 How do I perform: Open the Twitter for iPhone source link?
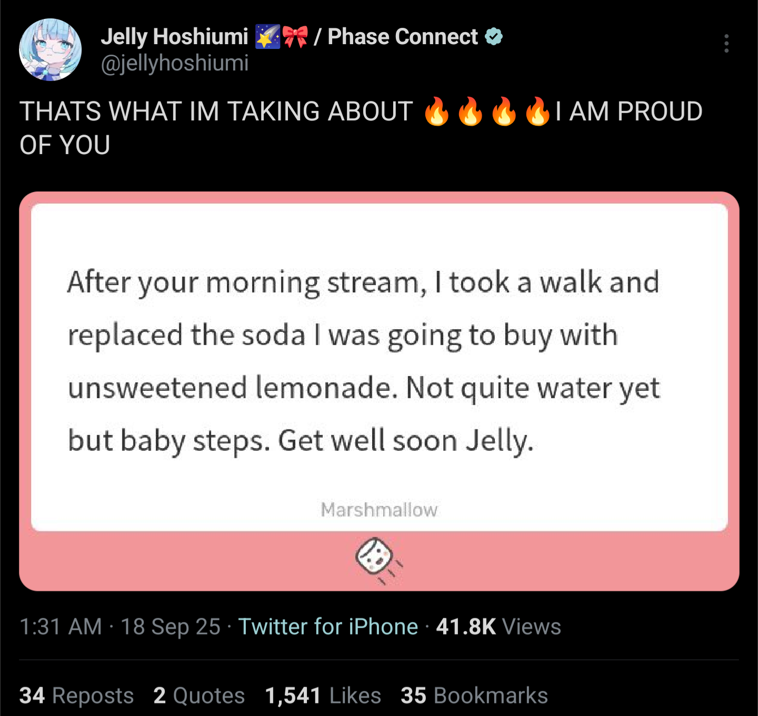click(328, 627)
